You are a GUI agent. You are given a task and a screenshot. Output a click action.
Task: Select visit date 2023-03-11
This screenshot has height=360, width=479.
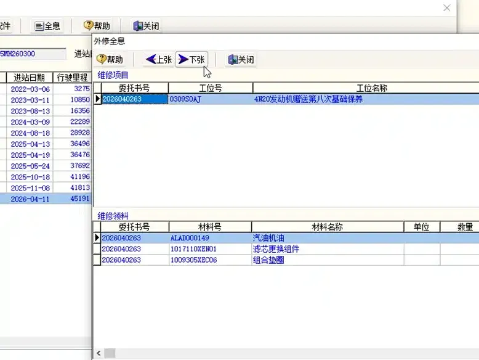tap(30, 100)
